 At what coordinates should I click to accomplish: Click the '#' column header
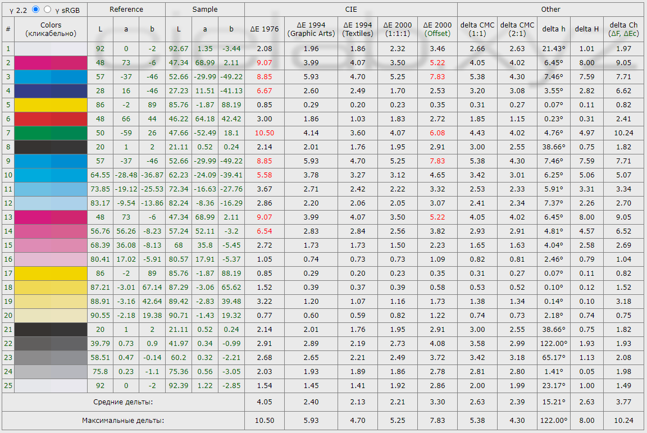(x=8, y=29)
